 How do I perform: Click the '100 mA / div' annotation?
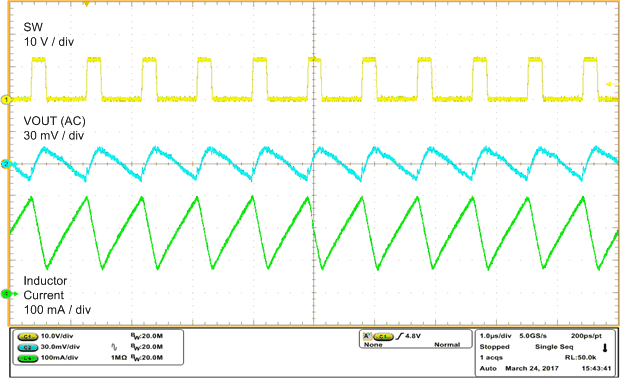coord(57,309)
